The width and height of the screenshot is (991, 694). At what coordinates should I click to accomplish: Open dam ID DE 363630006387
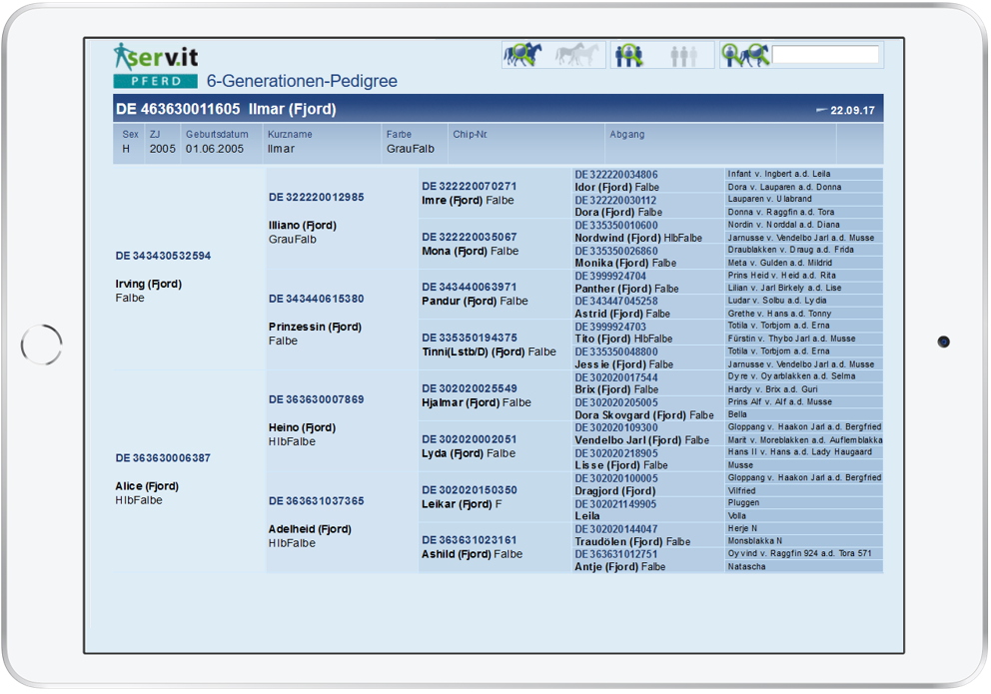click(x=163, y=457)
